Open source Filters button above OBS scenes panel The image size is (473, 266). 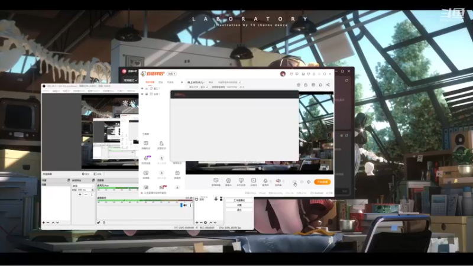point(98,174)
